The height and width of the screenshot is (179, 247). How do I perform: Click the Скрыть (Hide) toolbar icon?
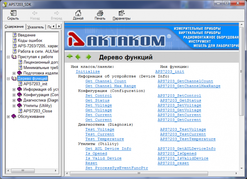13,13
